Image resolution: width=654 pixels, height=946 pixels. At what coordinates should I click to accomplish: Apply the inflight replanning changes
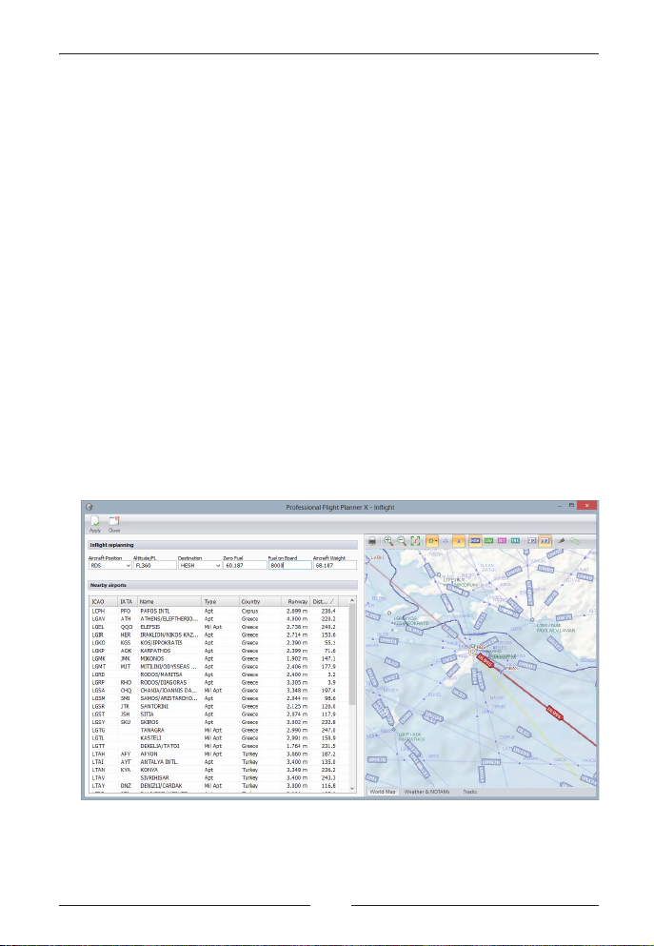point(94,524)
